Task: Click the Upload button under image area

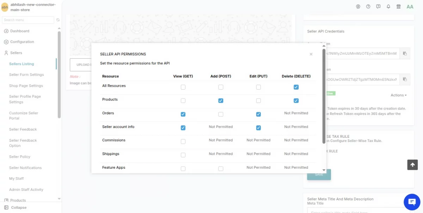Action: point(81,65)
